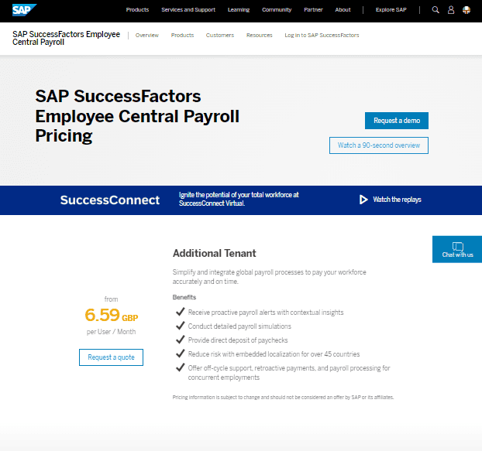Screen dimensions: 482x451
Task: Open the Community menu
Action: point(277,10)
